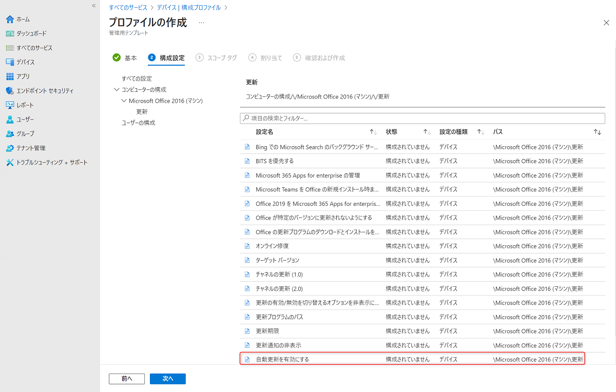
Task: Select the グループ groups icon
Action: (10, 134)
